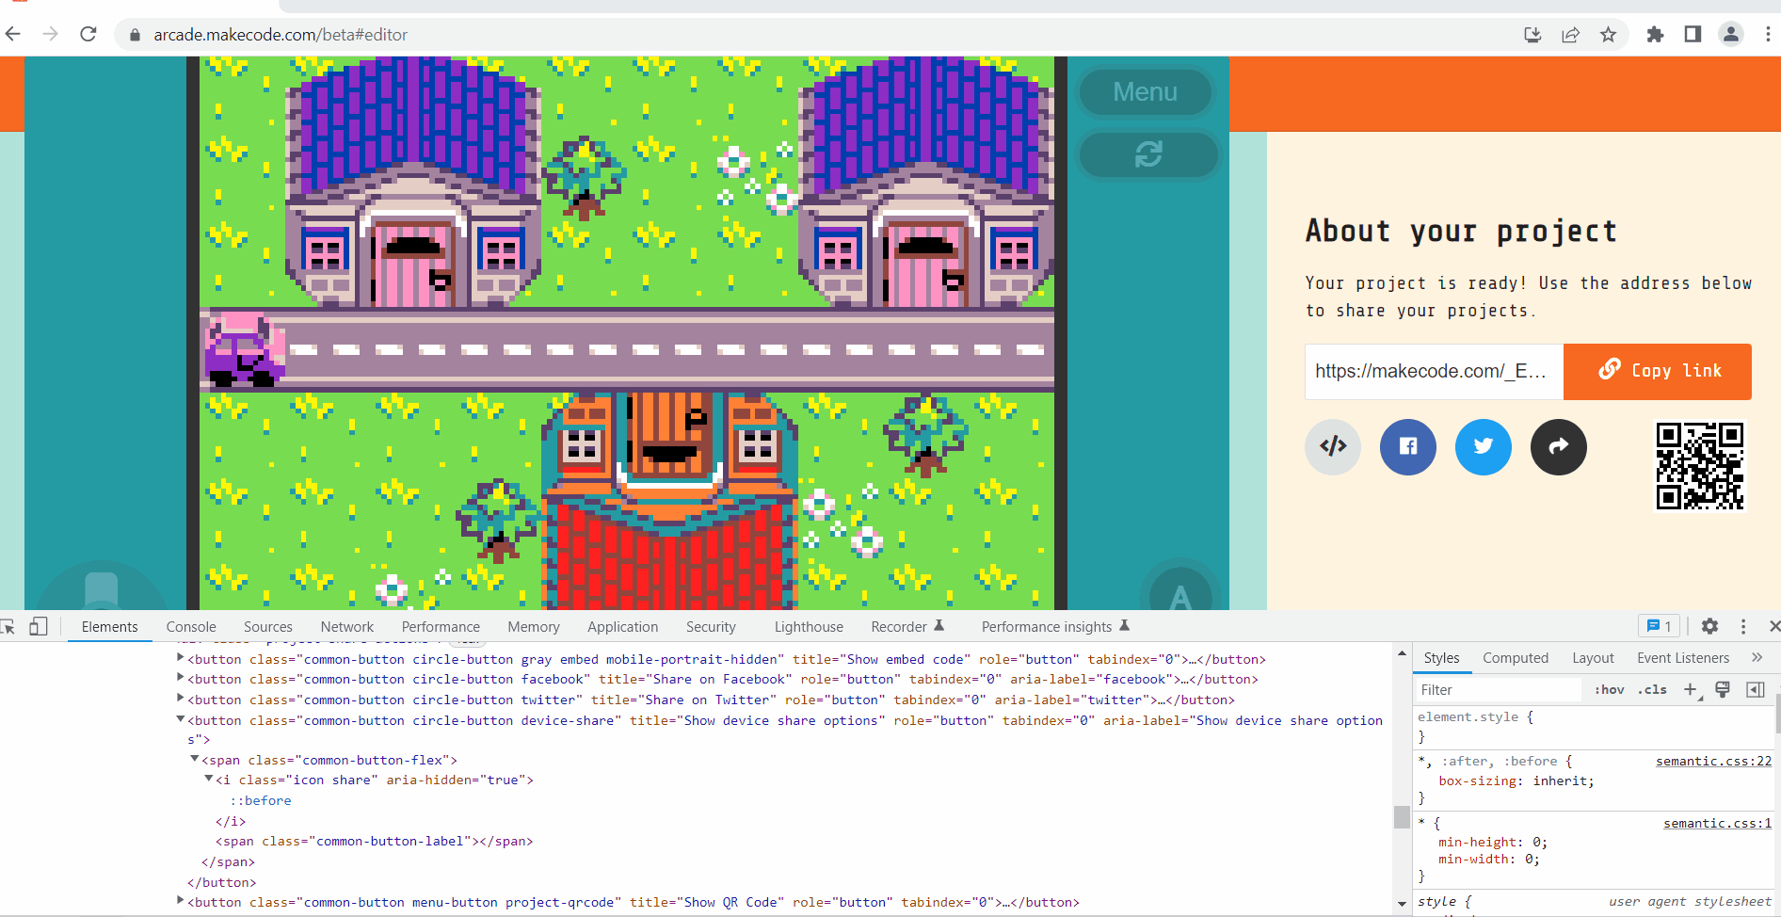This screenshot has width=1781, height=917.
Task: Open the Lighthouse tab
Action: [x=809, y=627]
